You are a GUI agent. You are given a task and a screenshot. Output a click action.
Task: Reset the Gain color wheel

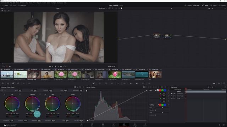tap(60, 94)
